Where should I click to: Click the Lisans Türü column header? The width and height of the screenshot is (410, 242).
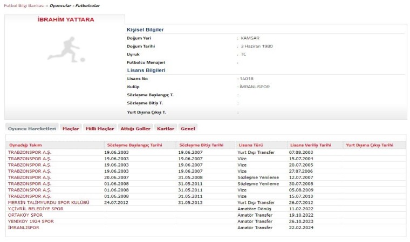(x=250, y=145)
